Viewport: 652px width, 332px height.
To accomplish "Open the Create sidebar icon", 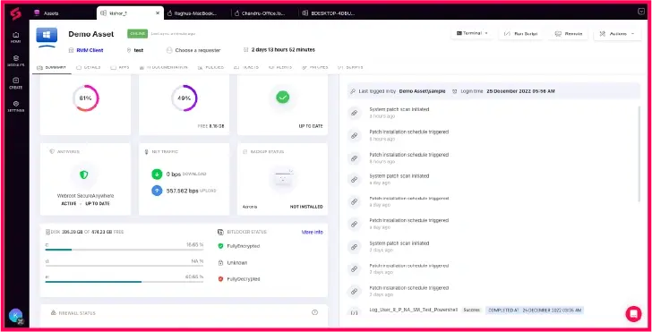I will coord(16,83).
